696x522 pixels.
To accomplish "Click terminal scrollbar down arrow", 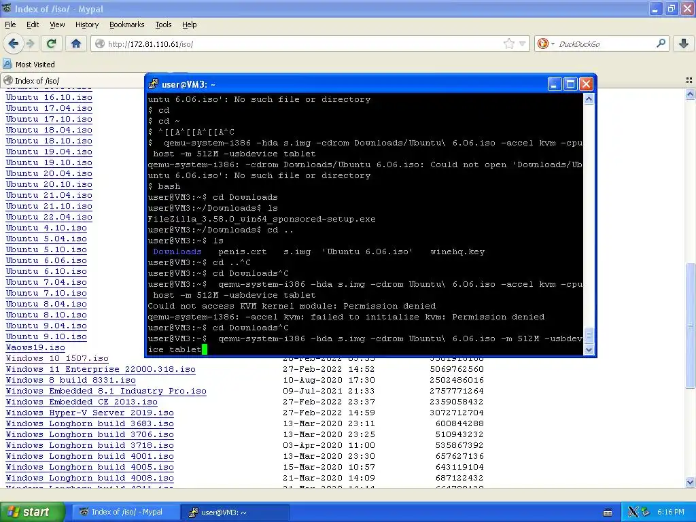I will pos(589,350).
